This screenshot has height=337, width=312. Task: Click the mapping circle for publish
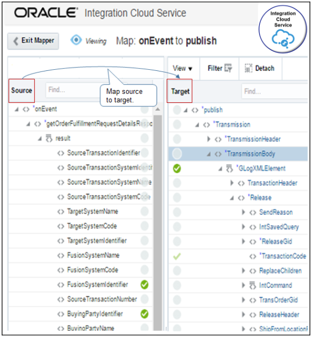pyautogui.click(x=177, y=110)
